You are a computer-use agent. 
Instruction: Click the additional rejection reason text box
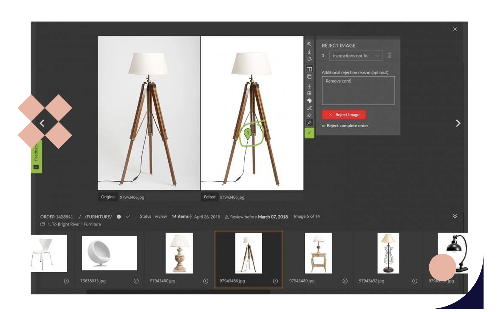pos(358,90)
